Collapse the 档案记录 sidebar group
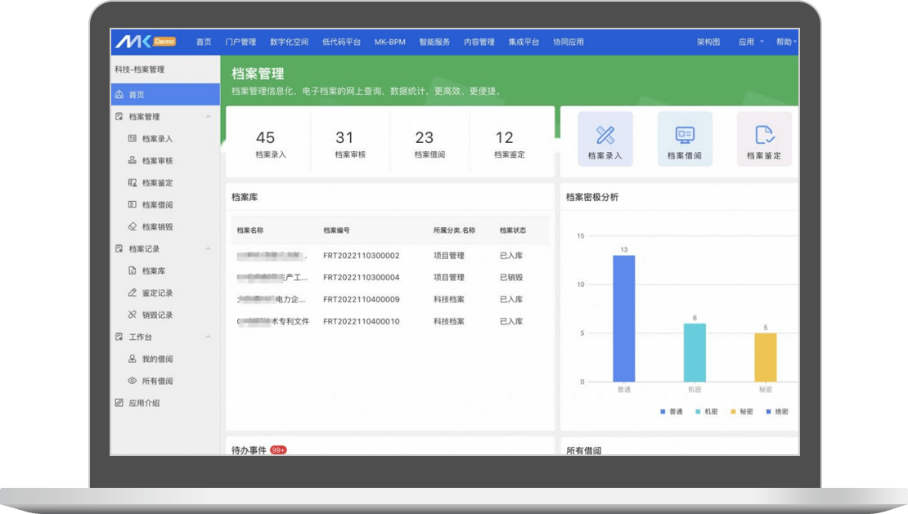Viewport: 908px width, 514px height. (208, 249)
